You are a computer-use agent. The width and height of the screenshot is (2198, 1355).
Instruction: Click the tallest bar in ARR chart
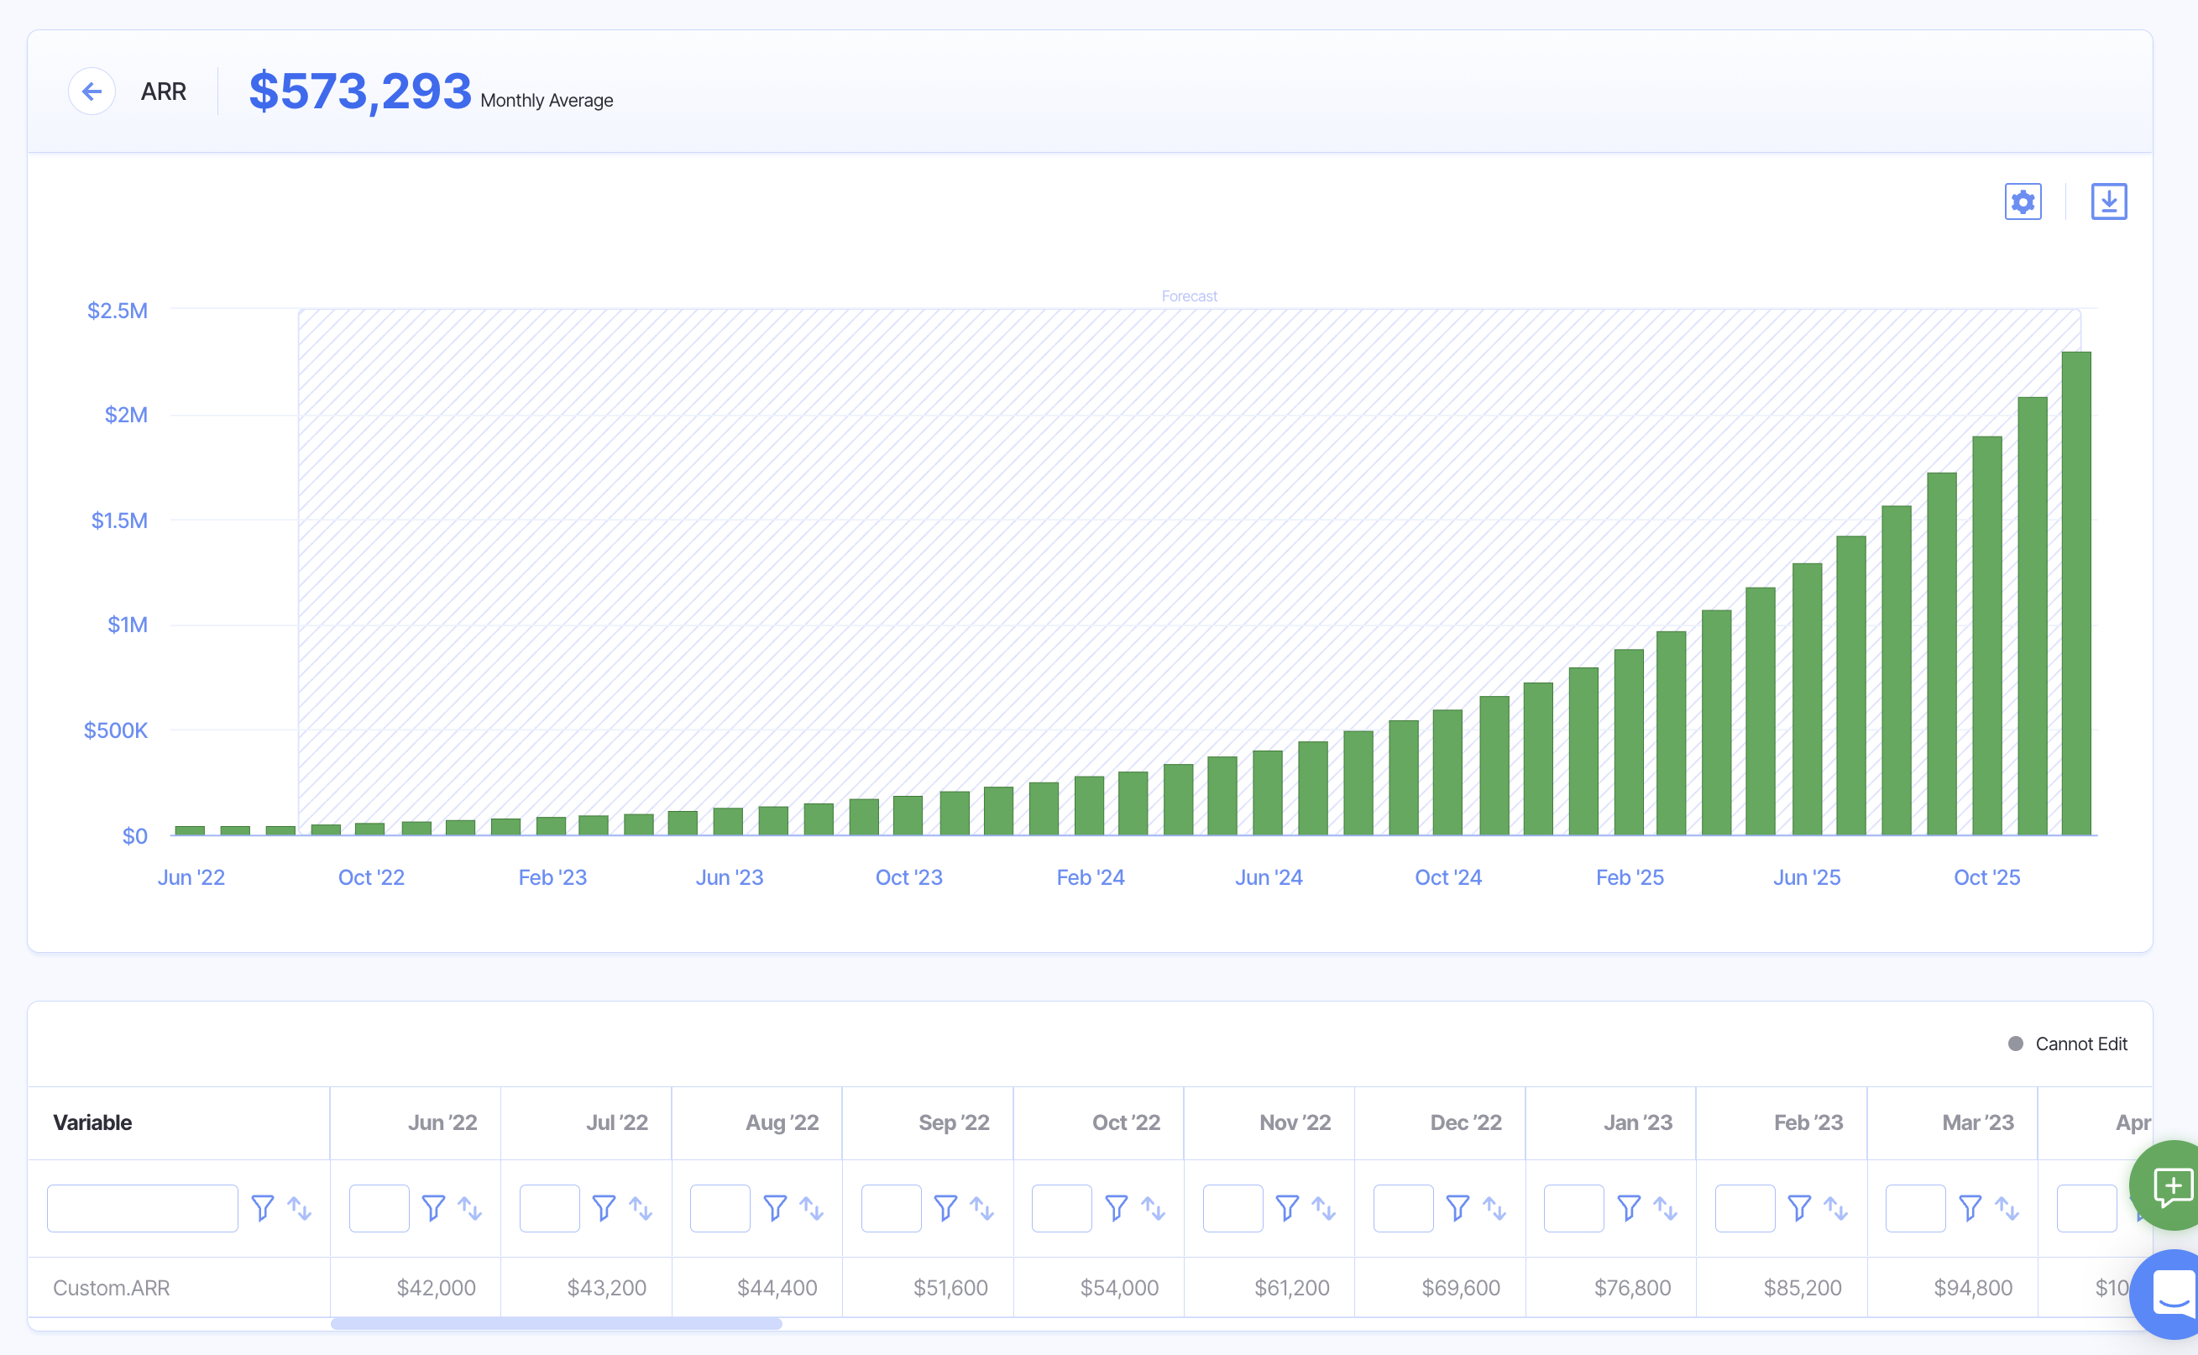point(2075,592)
